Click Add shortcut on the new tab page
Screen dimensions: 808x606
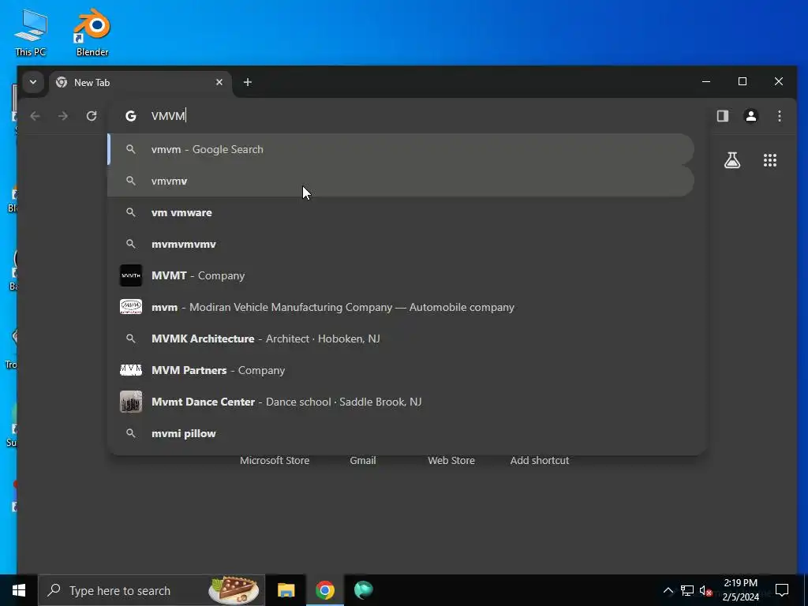point(540,460)
